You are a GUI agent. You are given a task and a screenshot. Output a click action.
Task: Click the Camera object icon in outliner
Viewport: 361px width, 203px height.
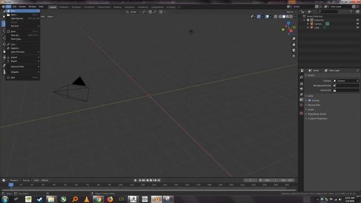[312, 24]
